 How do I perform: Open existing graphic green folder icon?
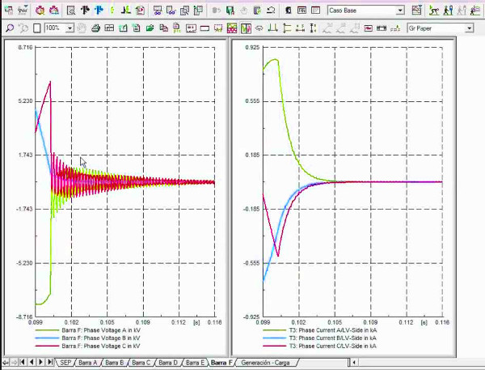(x=150, y=28)
